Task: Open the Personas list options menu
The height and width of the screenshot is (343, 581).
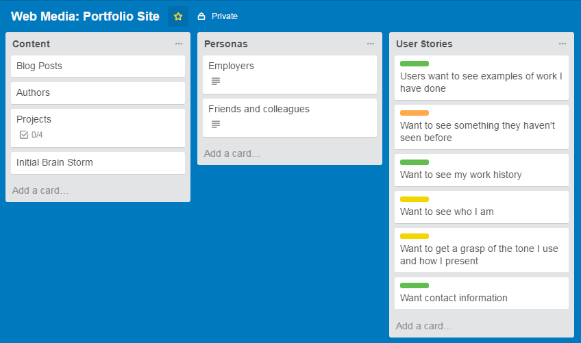Action: 371,44
